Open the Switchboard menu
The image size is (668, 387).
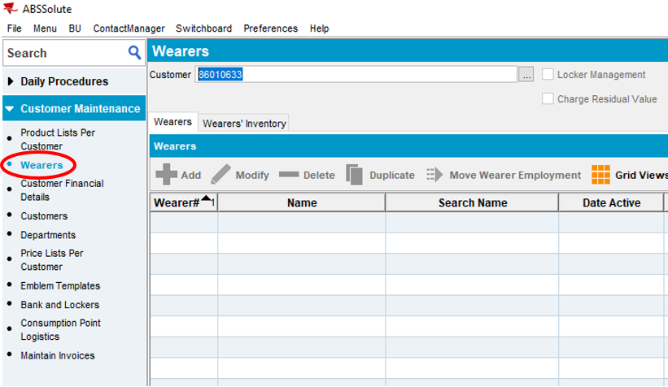pyautogui.click(x=203, y=28)
